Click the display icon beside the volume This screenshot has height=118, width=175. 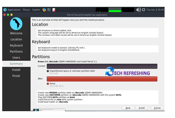point(144,10)
